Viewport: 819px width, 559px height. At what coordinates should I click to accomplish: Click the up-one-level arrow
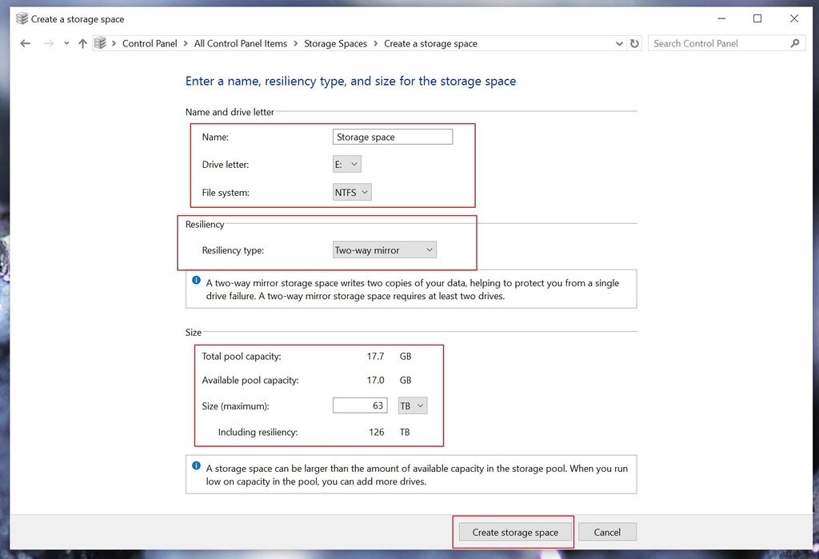click(83, 43)
